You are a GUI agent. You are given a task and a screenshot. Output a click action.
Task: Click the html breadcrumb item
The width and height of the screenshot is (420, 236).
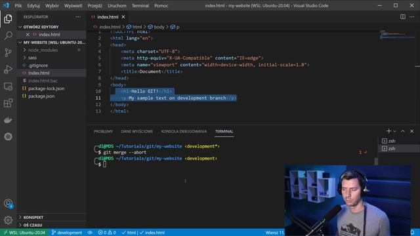(x=135, y=27)
